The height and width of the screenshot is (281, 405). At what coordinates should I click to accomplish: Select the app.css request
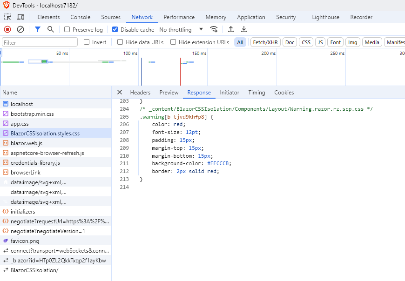(56, 124)
